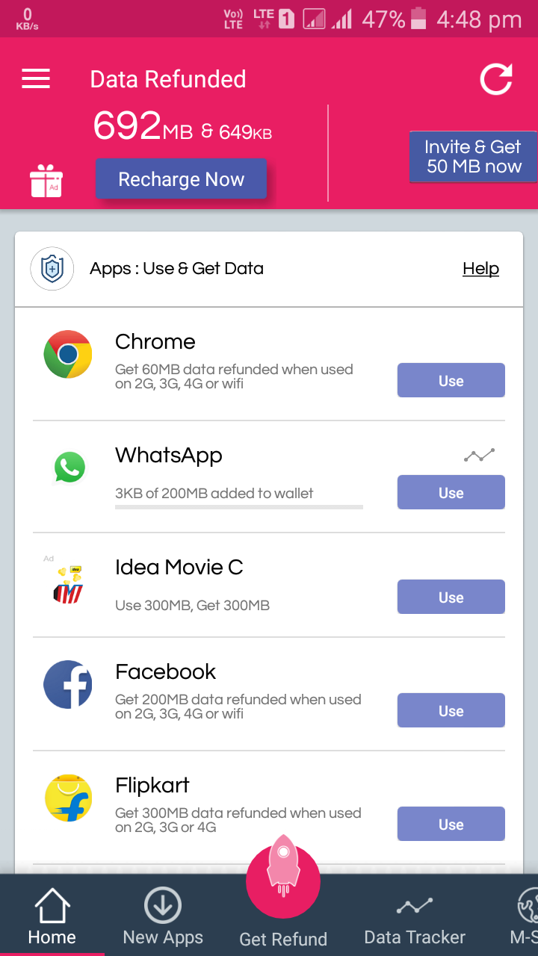Screen dimensions: 538x956
Task: Tap the refresh icon in header
Action: 496,78
